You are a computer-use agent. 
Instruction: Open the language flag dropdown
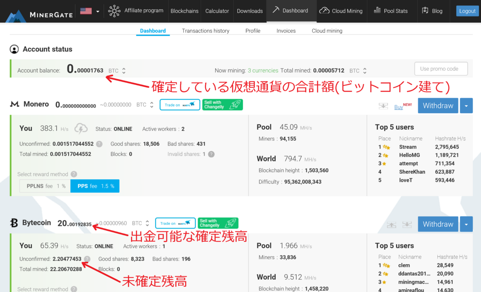tap(89, 11)
